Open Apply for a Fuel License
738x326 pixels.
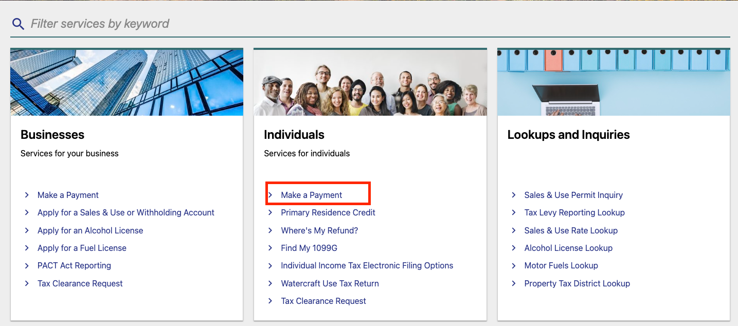coord(82,248)
